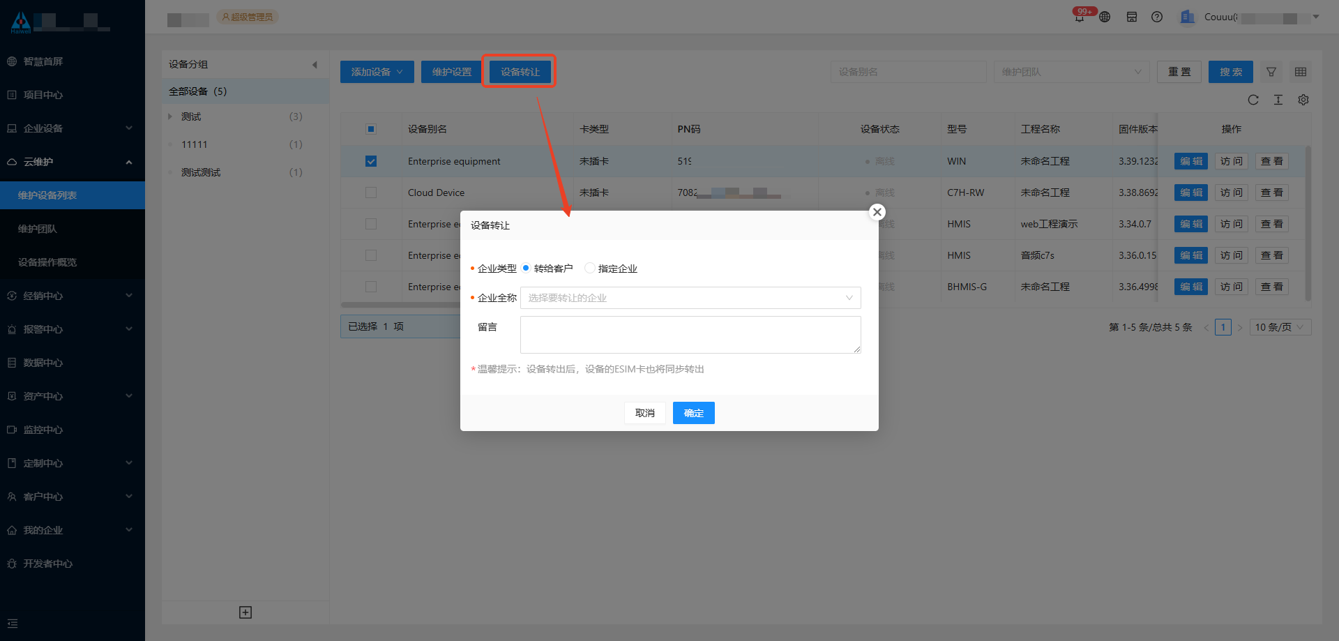This screenshot has height=641, width=1339.
Task: Refresh the device table
Action: pyautogui.click(x=1253, y=100)
